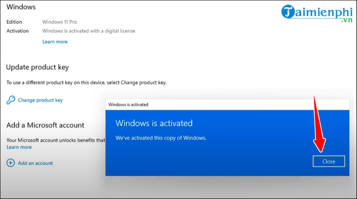
Task: Click the 'Update product key' heading
Action: (x=37, y=67)
